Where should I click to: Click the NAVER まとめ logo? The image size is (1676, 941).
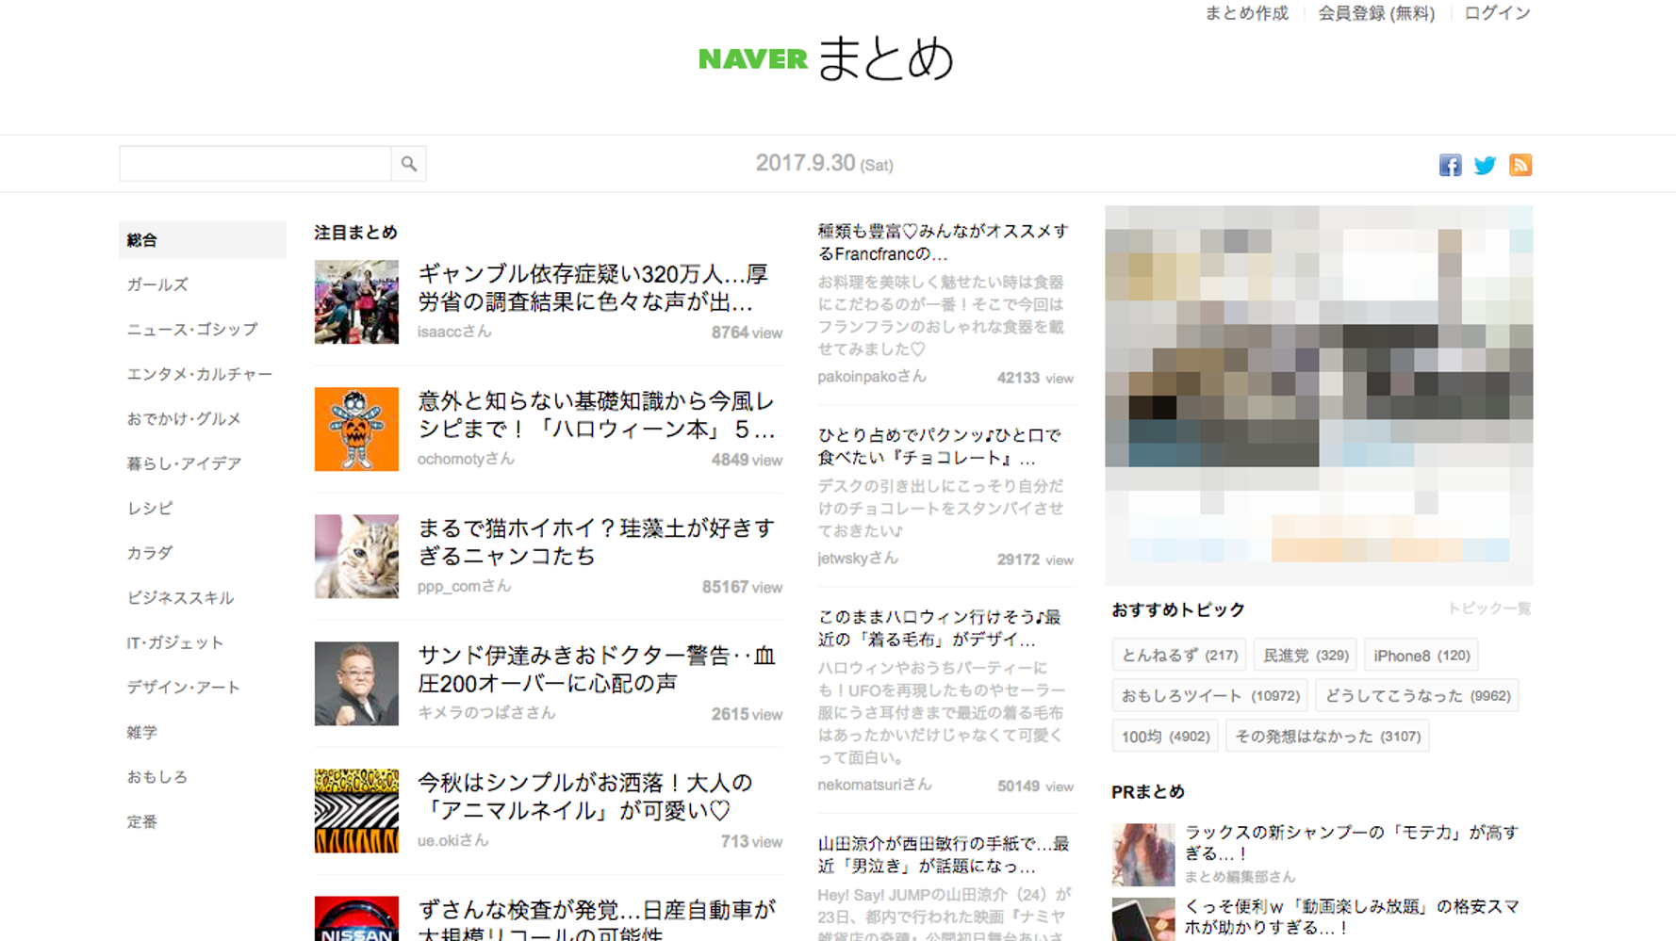pyautogui.click(x=827, y=58)
